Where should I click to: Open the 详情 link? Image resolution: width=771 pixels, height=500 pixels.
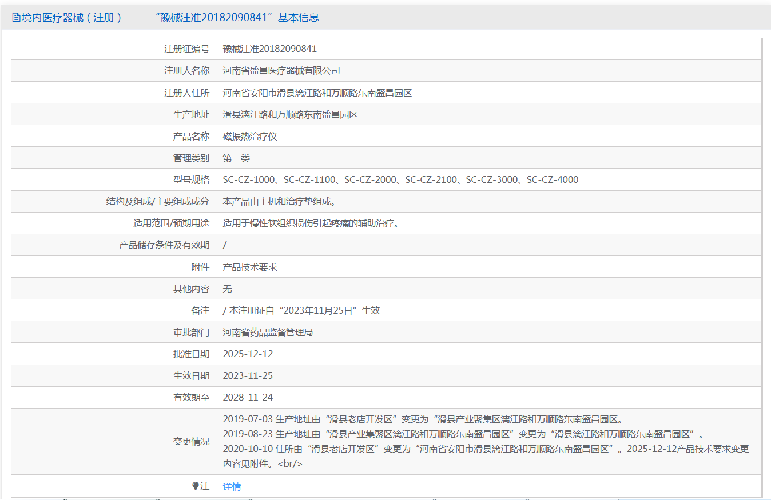(232, 486)
